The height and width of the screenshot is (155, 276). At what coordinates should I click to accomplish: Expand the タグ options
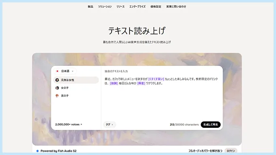click(109, 125)
